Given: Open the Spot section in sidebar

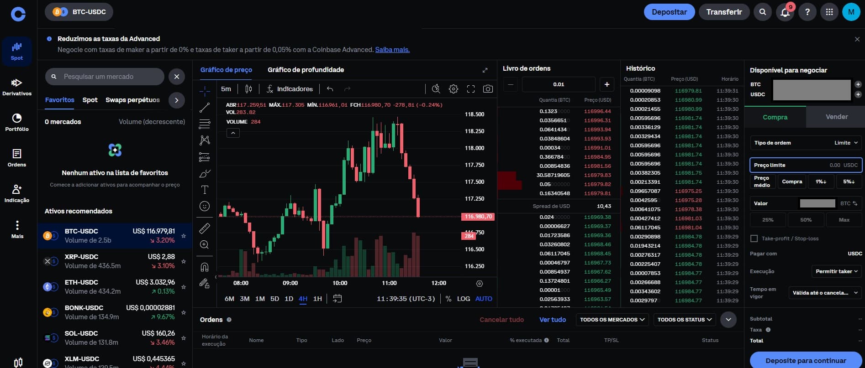Looking at the screenshot, I should point(17,52).
